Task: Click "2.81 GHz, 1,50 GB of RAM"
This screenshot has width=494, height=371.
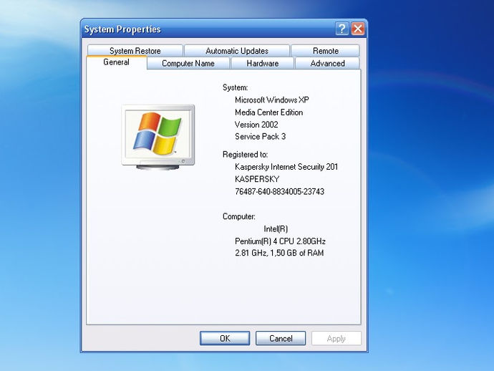Action: click(279, 253)
